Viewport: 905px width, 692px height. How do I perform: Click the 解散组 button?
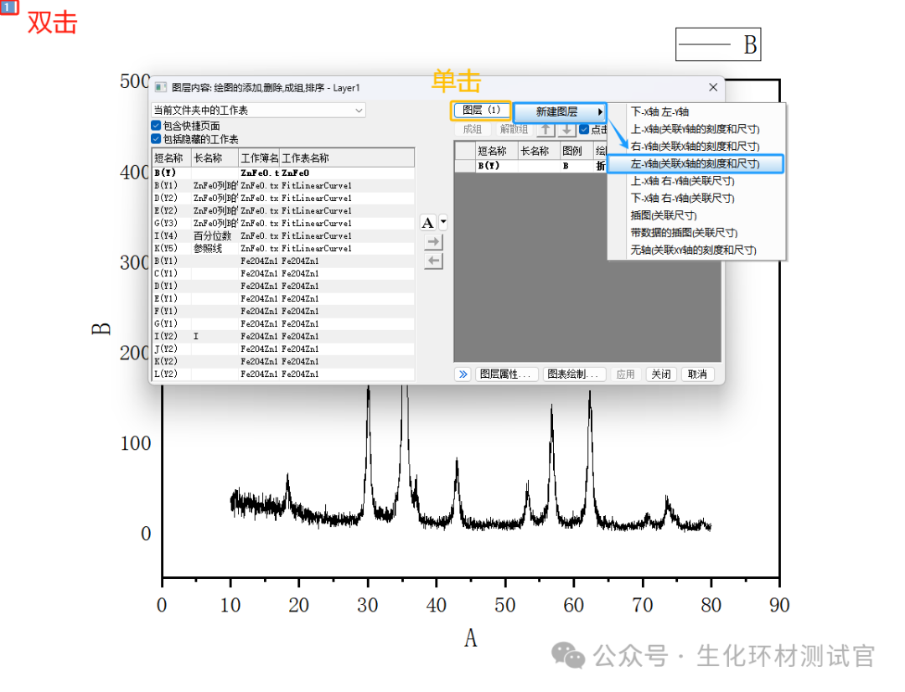pos(514,129)
